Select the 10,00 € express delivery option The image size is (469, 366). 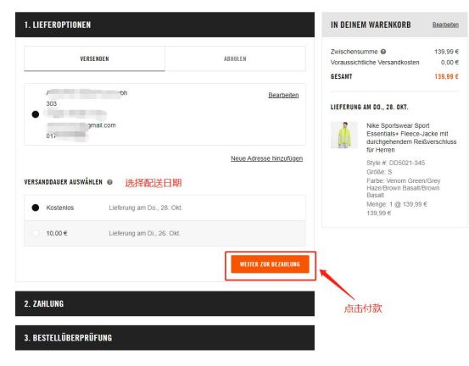[x=36, y=233]
